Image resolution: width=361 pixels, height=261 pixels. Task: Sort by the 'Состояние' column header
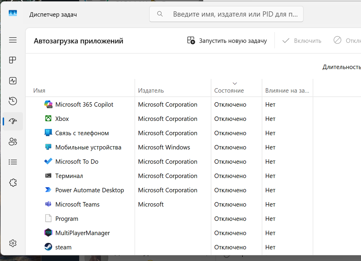[229, 91]
